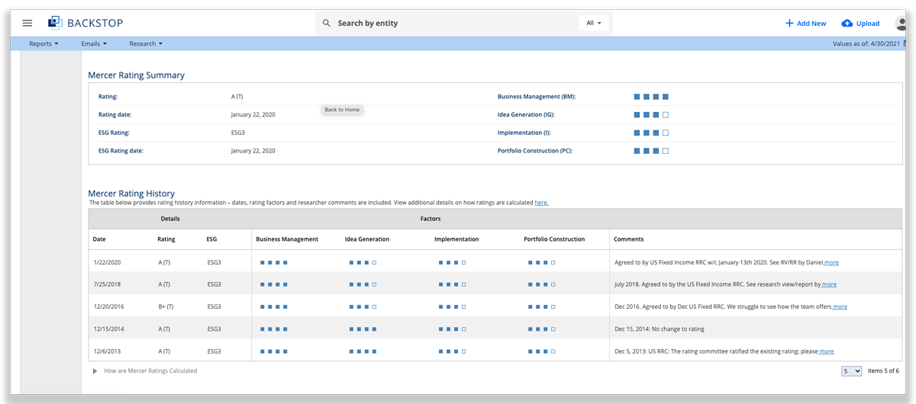
Task: Click the 'No change to rating' comment
Action: [660, 329]
